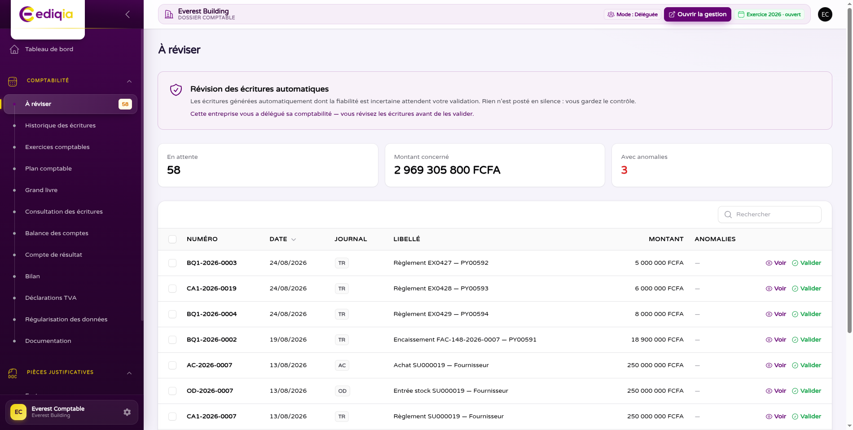Open Consultation des écritures

64,212
